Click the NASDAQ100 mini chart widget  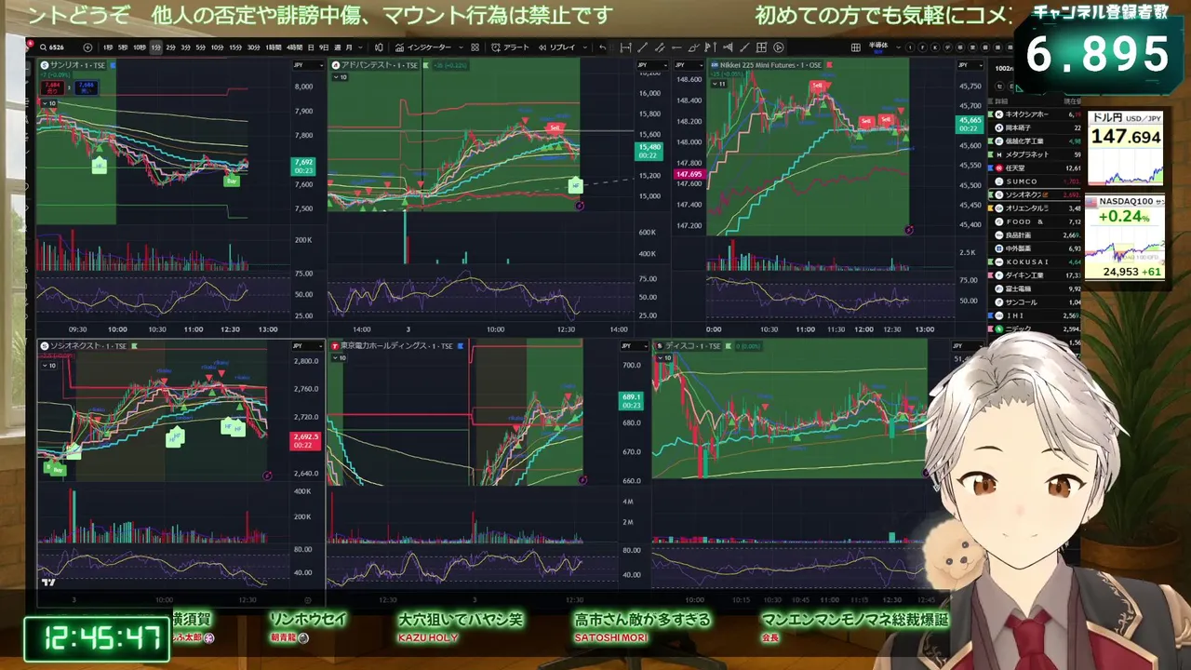point(1126,237)
